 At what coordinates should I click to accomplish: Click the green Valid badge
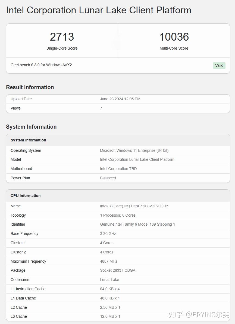(219, 65)
